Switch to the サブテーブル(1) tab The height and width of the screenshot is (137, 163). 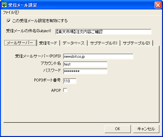tap(104, 43)
